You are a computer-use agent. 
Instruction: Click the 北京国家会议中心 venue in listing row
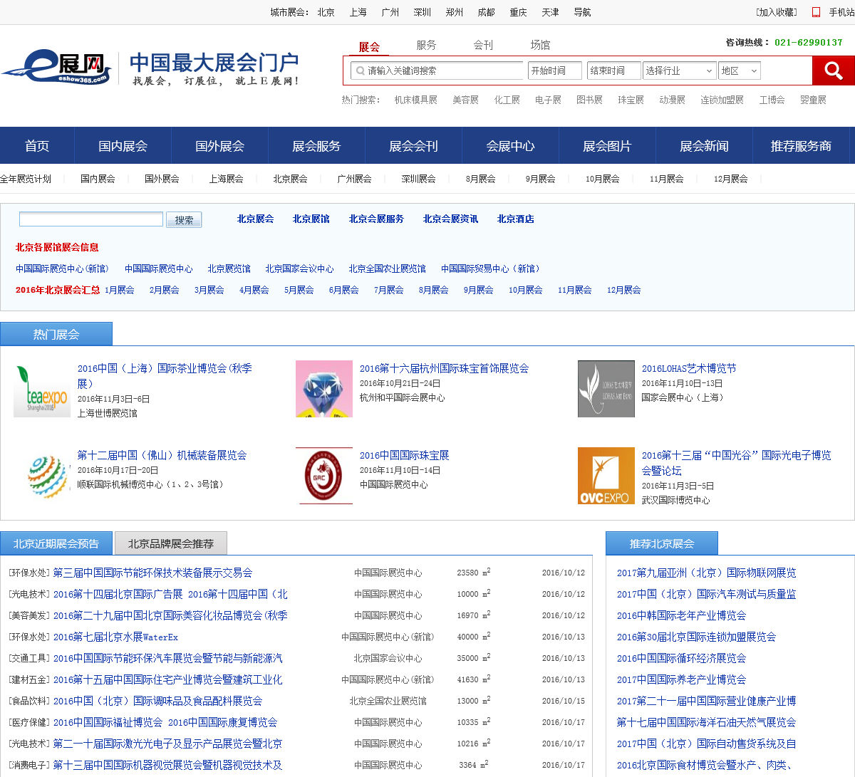(388, 658)
